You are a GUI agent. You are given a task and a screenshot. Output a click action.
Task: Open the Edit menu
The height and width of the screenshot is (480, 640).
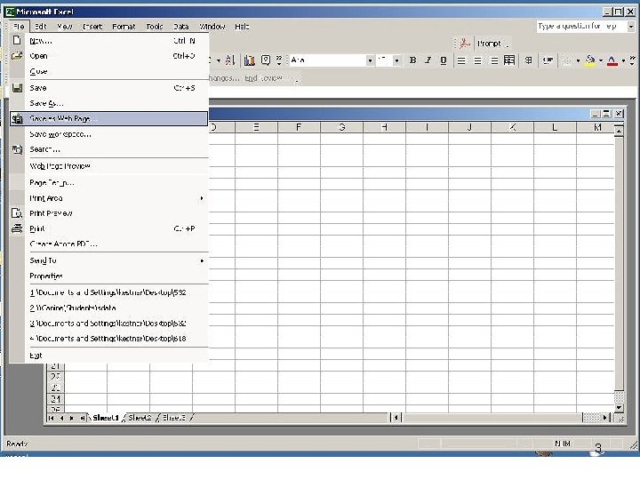(40, 27)
